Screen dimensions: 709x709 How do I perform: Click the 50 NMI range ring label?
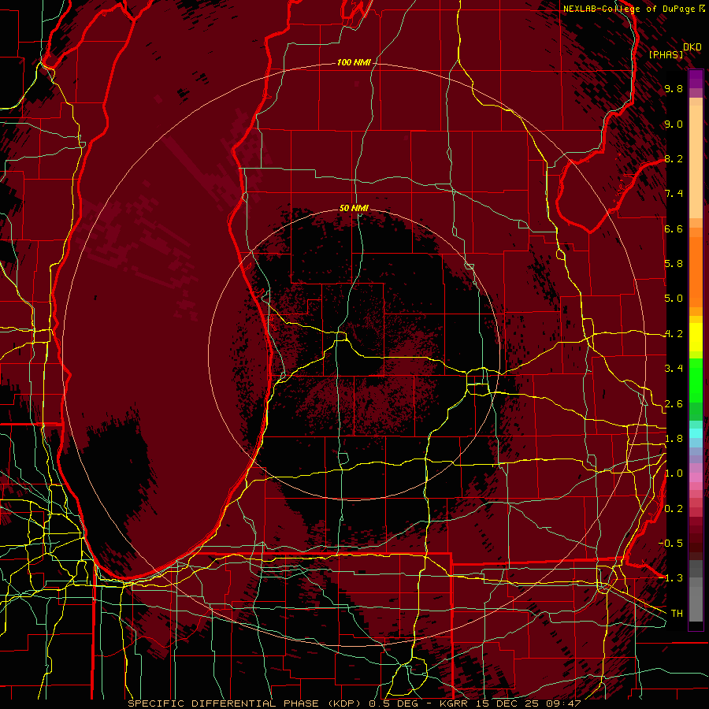point(354,209)
